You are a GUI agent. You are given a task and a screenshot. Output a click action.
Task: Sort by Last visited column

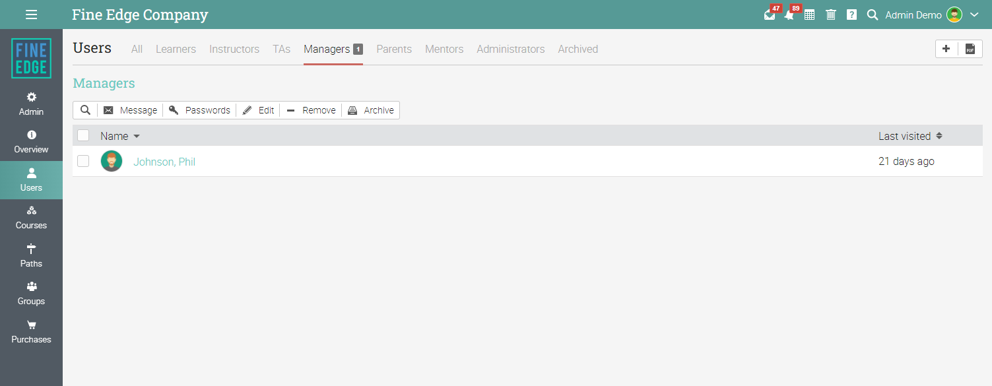tap(910, 136)
